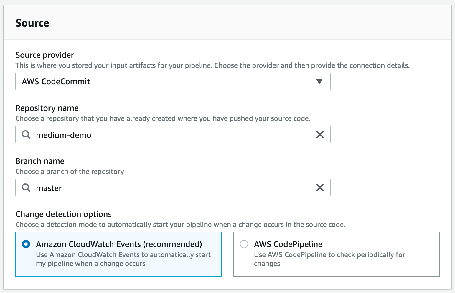Image resolution: width=455 pixels, height=293 pixels.
Task: Expand the Source provider dropdown arrow
Action: coord(319,81)
